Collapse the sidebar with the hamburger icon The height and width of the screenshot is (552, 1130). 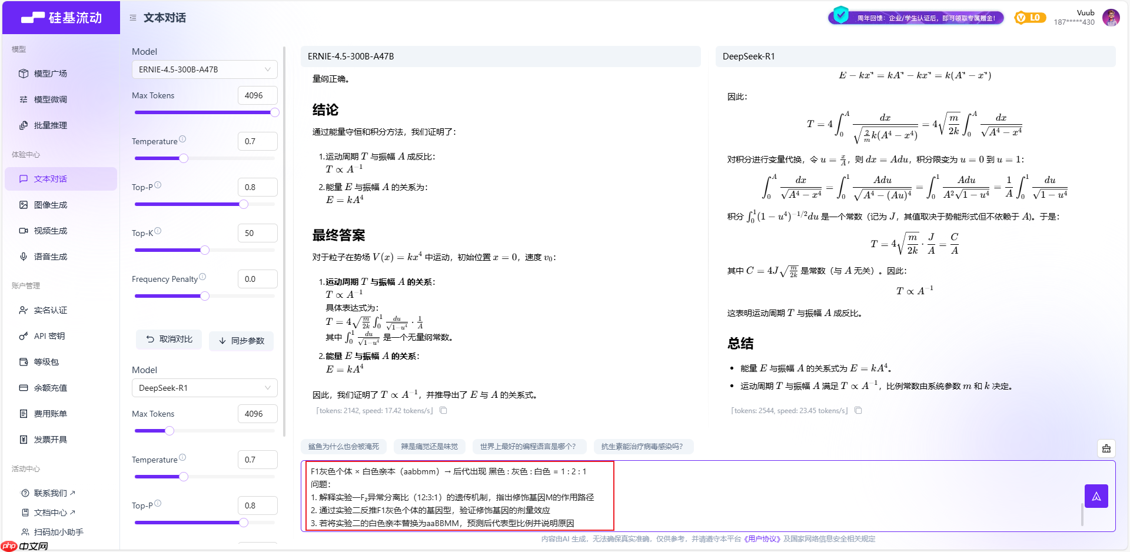click(133, 18)
